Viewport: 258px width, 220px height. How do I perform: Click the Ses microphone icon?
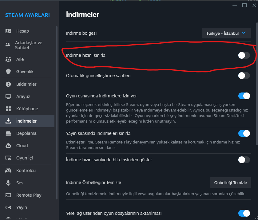[x=8, y=183]
